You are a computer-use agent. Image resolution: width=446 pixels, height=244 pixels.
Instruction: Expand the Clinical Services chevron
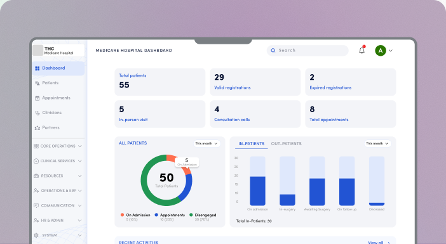pos(79,161)
